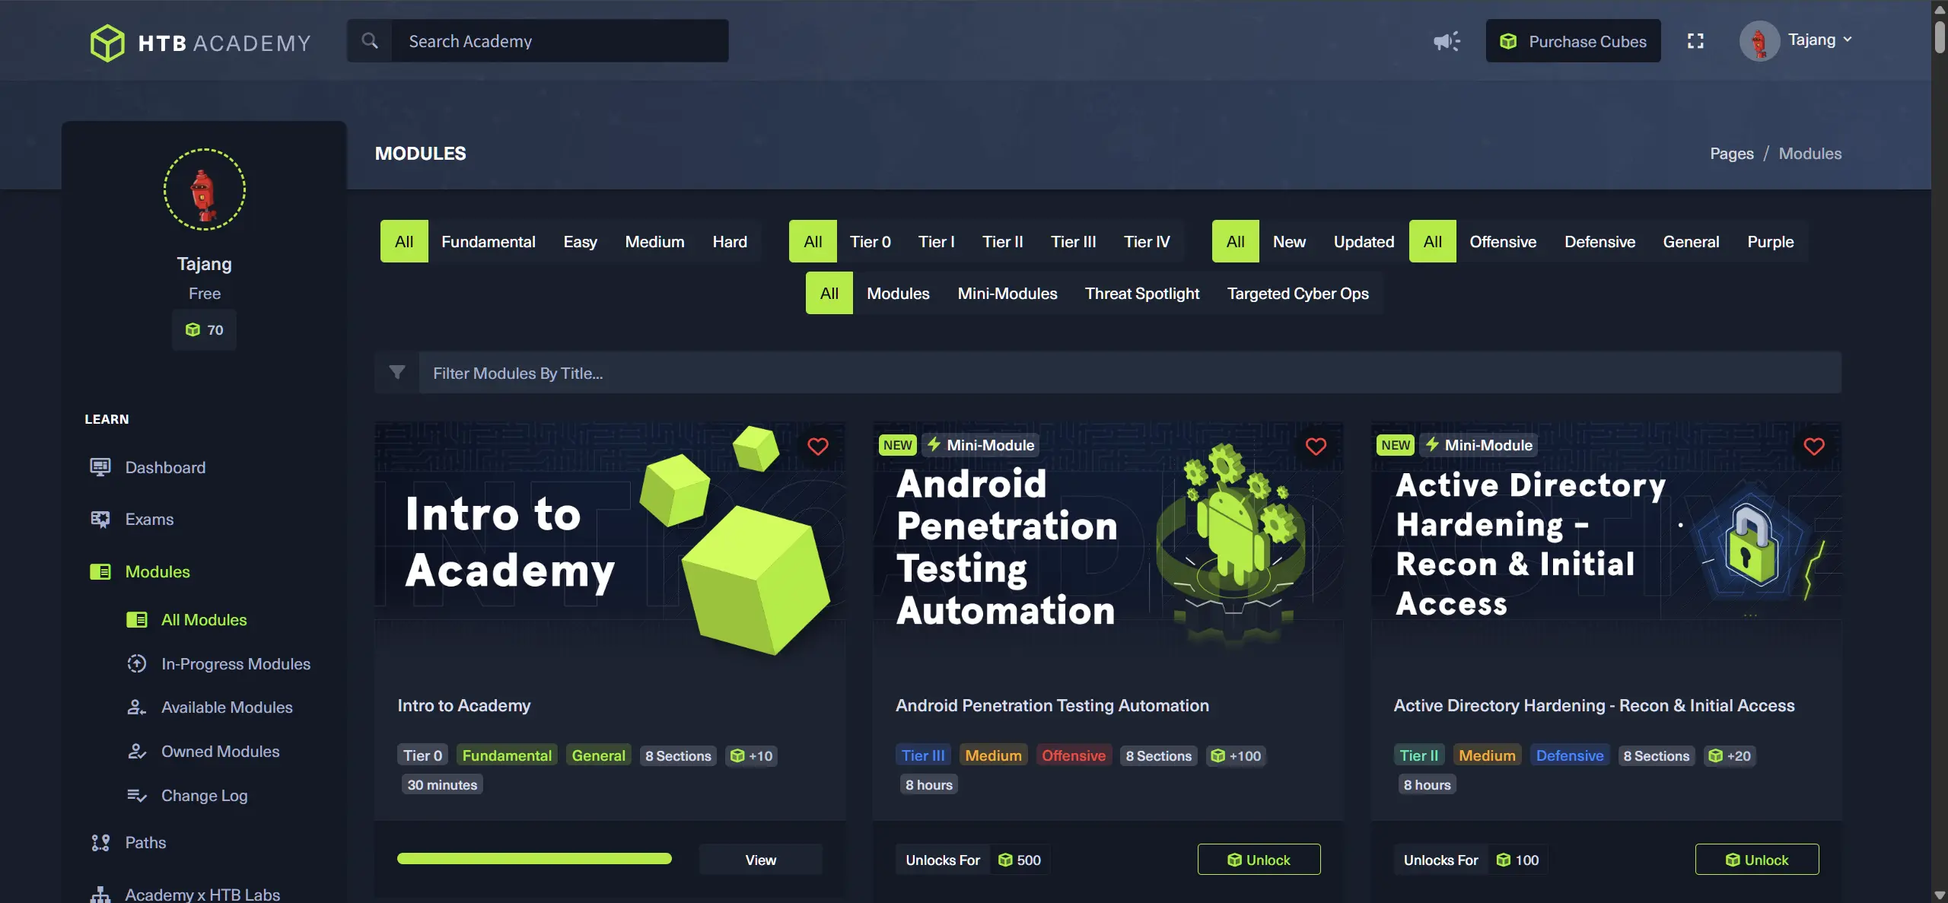Select the Easy difficulty filter
The height and width of the screenshot is (903, 1948).
point(581,241)
